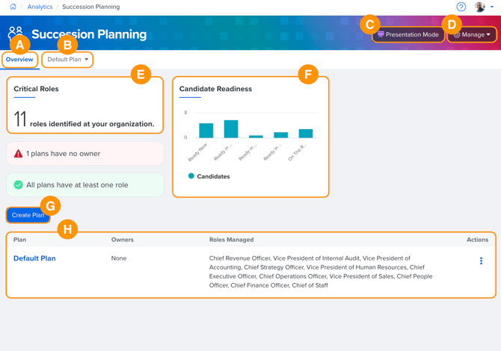
Task: Expand the Default Plan dropdown
Action: click(x=67, y=60)
